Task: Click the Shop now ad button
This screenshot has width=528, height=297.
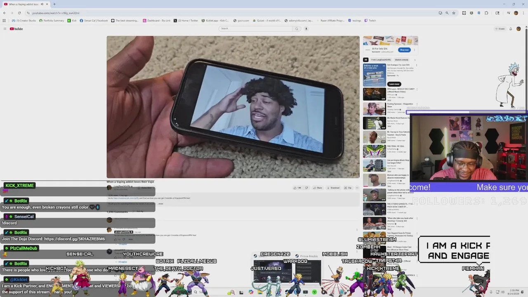Action: [x=404, y=50]
